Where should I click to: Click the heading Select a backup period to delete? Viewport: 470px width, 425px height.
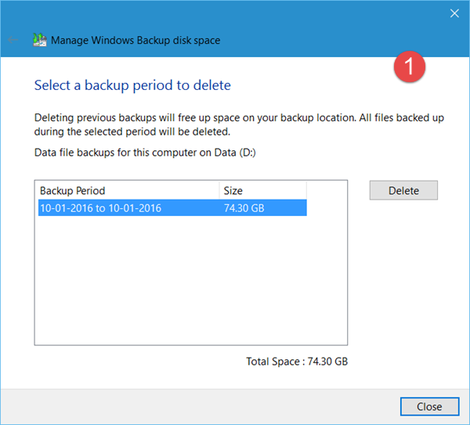pyautogui.click(x=132, y=85)
